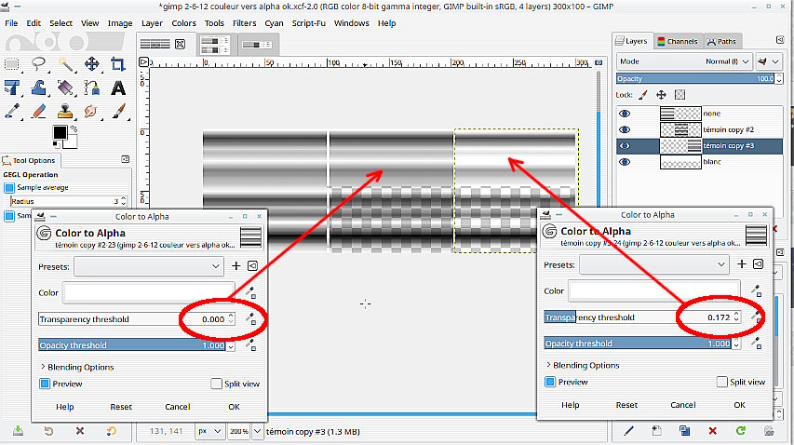This screenshot has height=445, width=794.
Task: Select the Move tool in toolbox
Action: [x=91, y=64]
